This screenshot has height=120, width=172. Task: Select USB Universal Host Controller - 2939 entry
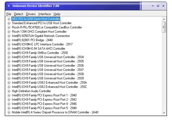pos(48,78)
